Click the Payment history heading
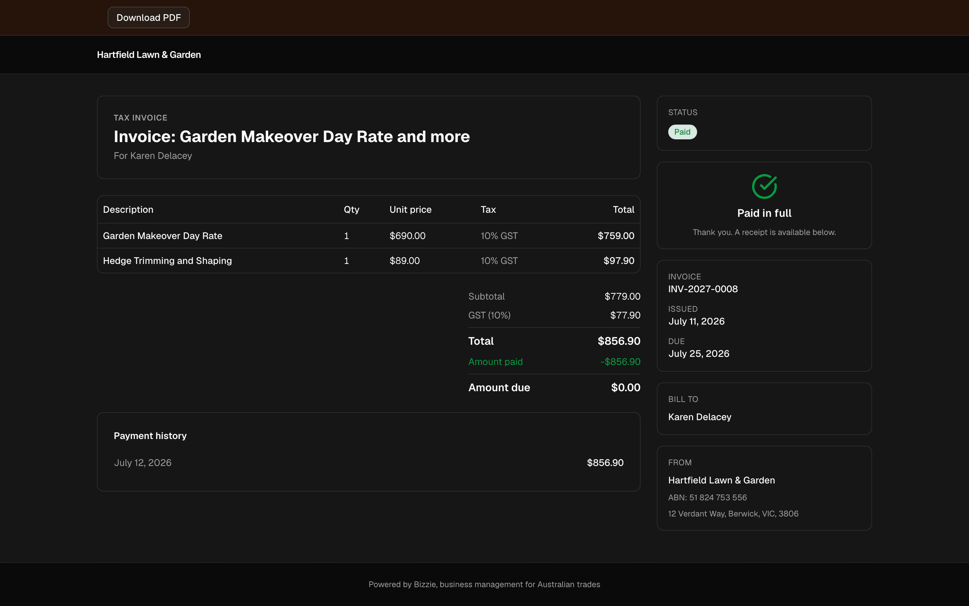This screenshot has height=606, width=969. point(150,436)
